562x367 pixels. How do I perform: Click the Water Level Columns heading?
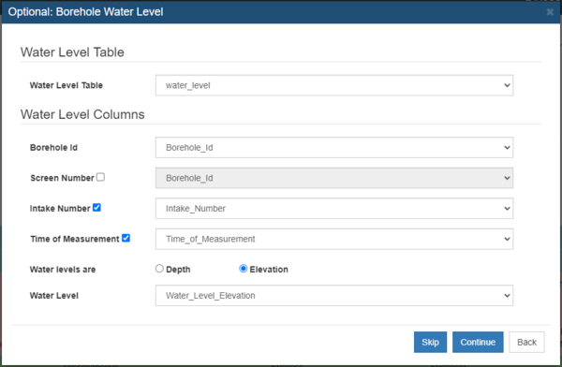(x=82, y=114)
